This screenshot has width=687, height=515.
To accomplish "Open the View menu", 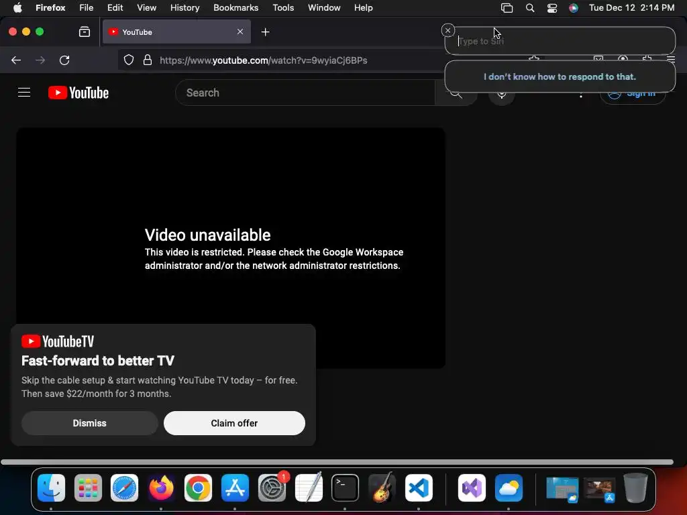I will pos(146,7).
